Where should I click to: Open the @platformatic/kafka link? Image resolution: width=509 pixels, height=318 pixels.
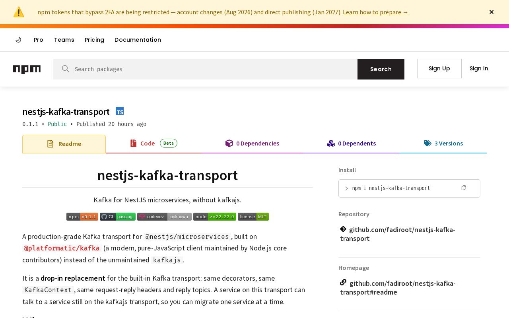coord(62,248)
